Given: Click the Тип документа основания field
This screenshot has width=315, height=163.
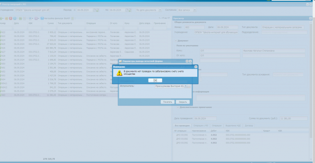Looking at the screenshot, I should coord(288,75).
